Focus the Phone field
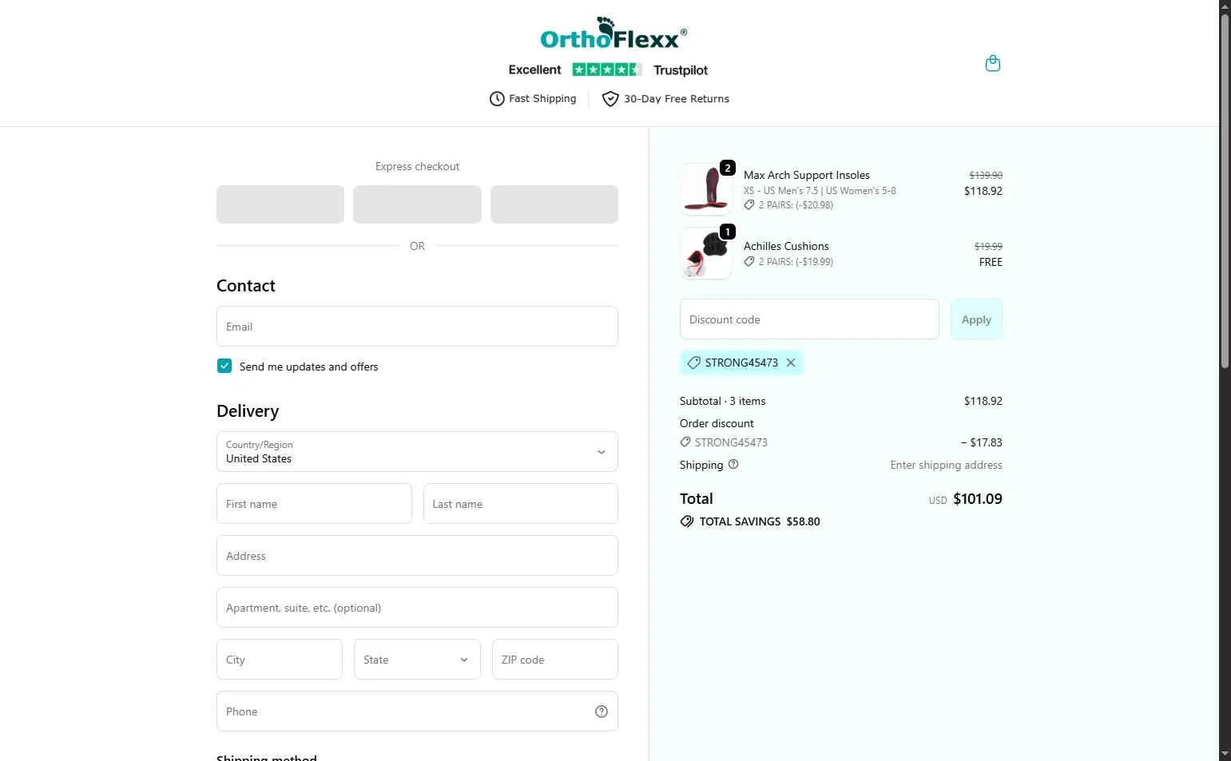 (417, 711)
